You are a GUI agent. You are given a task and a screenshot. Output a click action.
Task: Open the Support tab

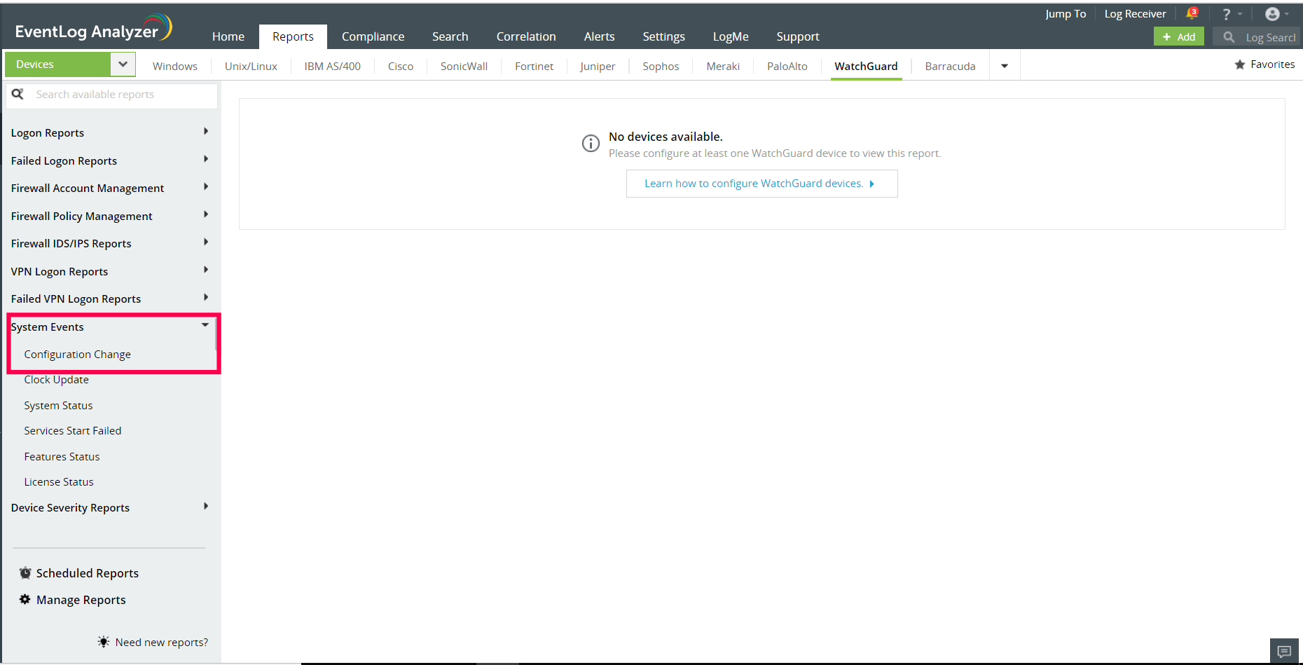point(797,36)
